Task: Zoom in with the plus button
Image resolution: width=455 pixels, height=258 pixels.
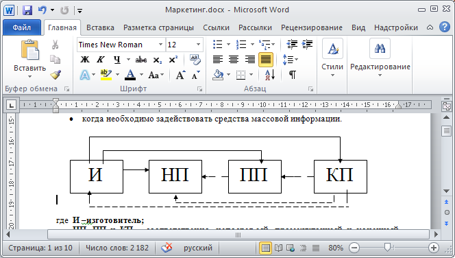Action: click(434, 248)
